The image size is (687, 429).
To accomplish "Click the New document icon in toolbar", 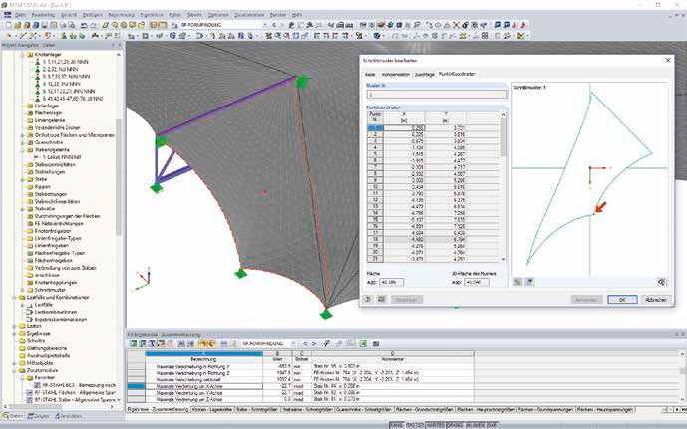I will 8,25.
